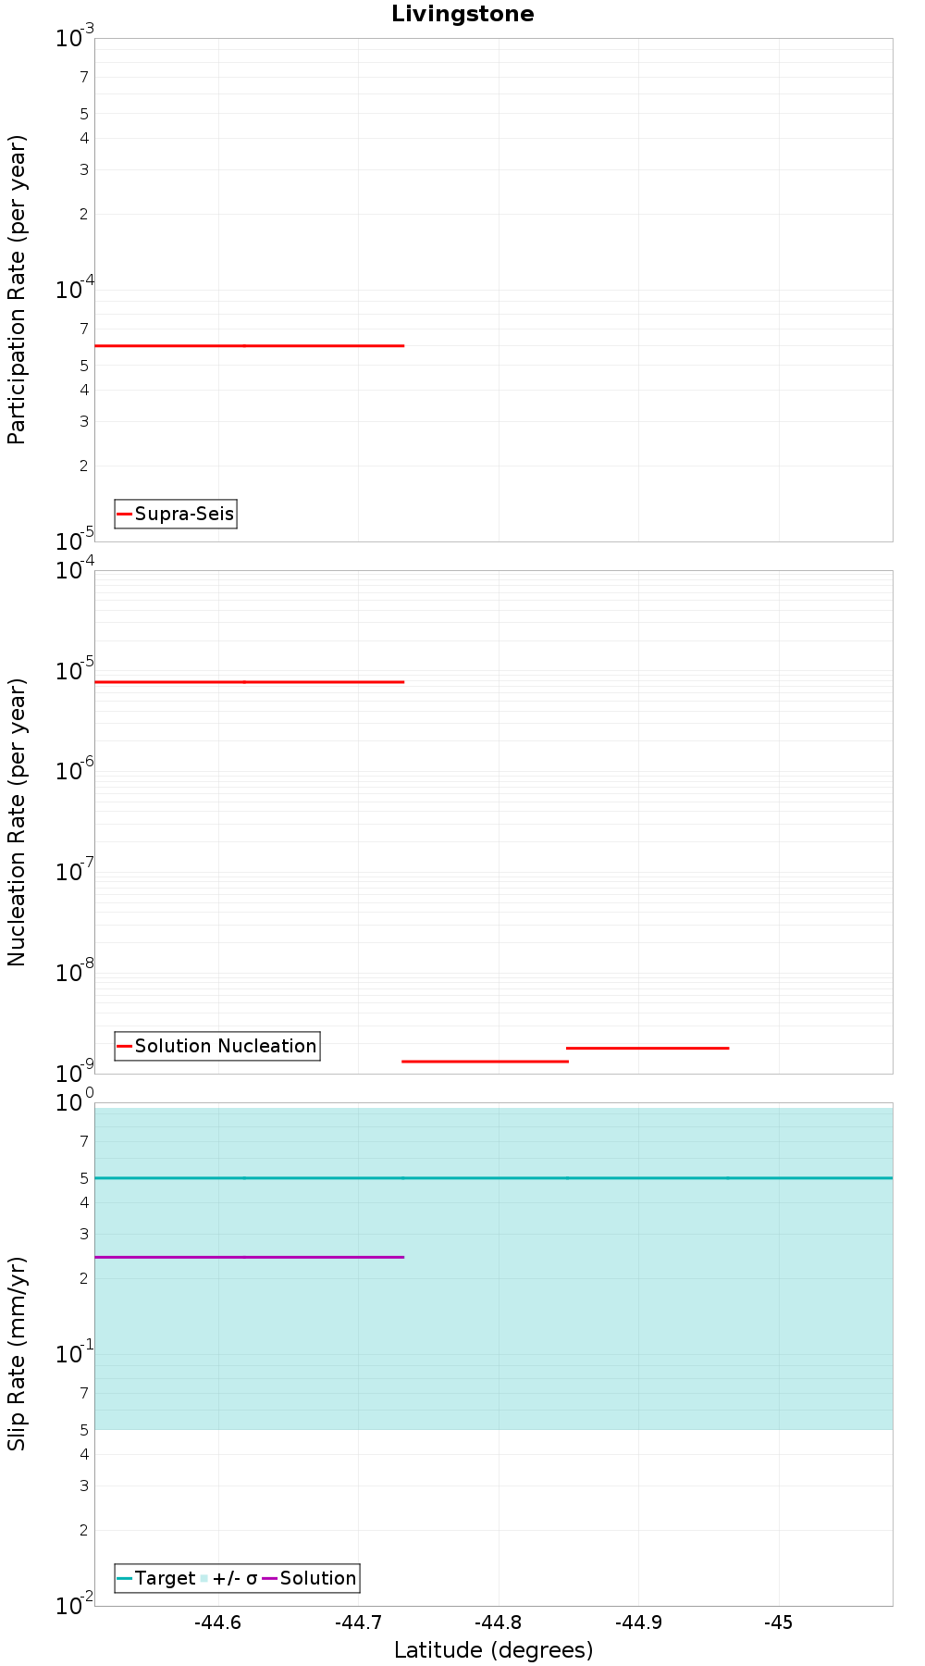Screen dimensions: 925x1666
Task: Click the Latitude (degrees) axis label
Action: coord(494,1650)
